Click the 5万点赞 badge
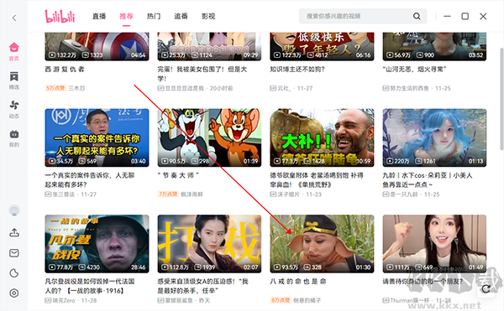Image resolution: width=504 pixels, height=311 pixels. (55, 88)
